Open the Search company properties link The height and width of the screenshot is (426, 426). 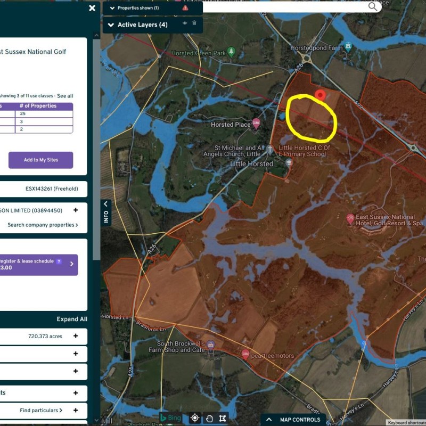(43, 225)
